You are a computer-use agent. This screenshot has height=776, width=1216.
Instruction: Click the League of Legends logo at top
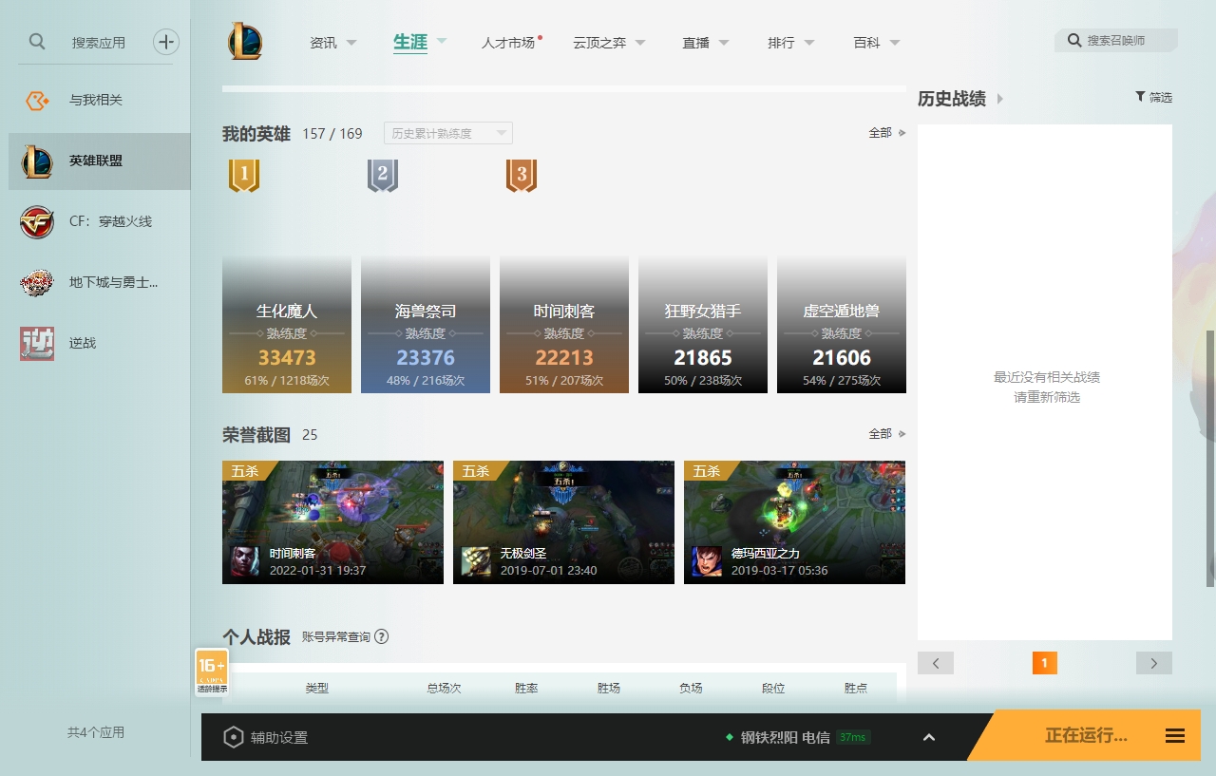pyautogui.click(x=245, y=42)
